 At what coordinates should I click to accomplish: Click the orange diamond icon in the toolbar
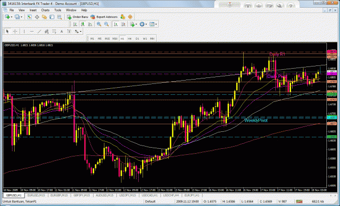pyautogui.click(x=130, y=17)
